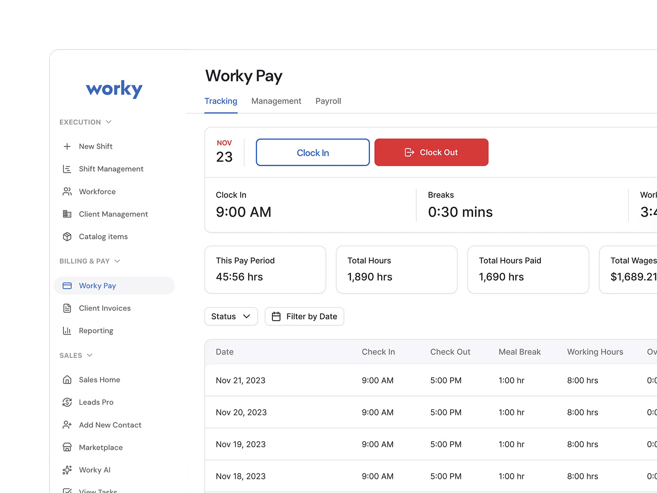Click the Total Hours Paid card
The height and width of the screenshot is (493, 657).
coord(528,270)
